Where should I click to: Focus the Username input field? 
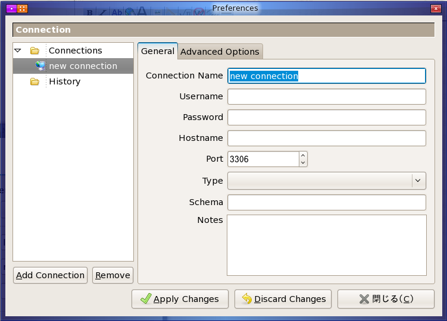click(326, 96)
